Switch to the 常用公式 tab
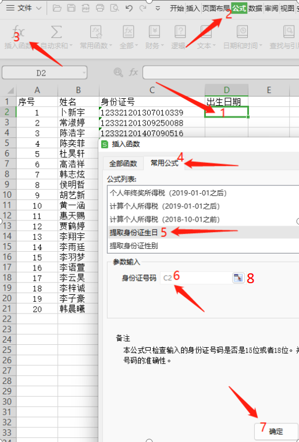The height and width of the screenshot is (442, 299). pyautogui.click(x=164, y=163)
